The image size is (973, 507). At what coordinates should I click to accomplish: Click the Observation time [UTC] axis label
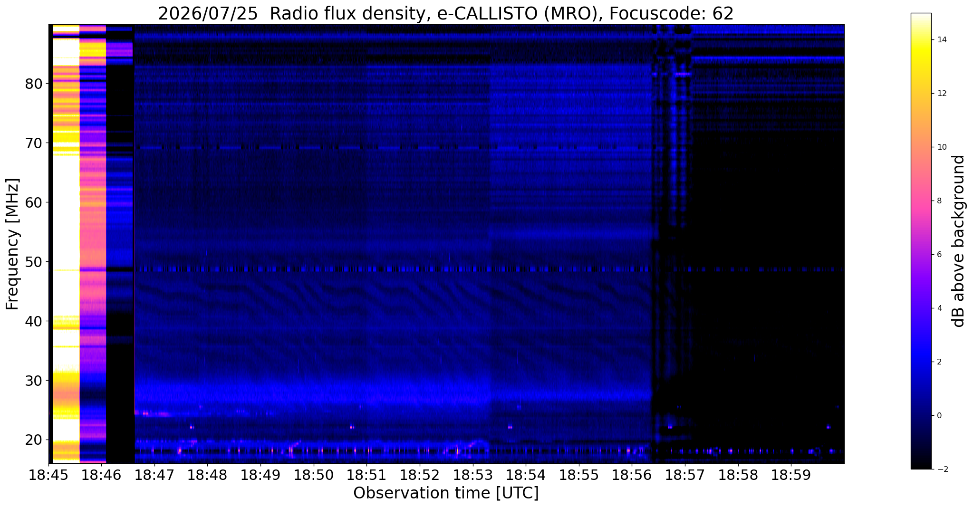point(446,493)
